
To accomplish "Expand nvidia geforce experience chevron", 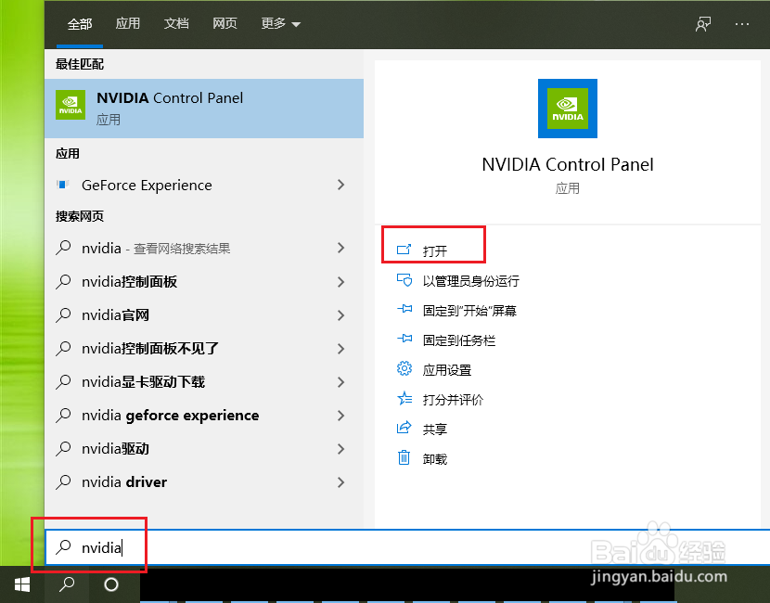I will point(340,416).
